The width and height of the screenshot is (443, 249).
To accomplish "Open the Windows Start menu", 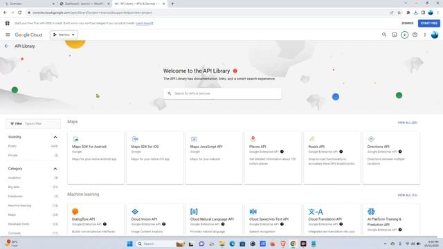I will [x=129, y=243].
